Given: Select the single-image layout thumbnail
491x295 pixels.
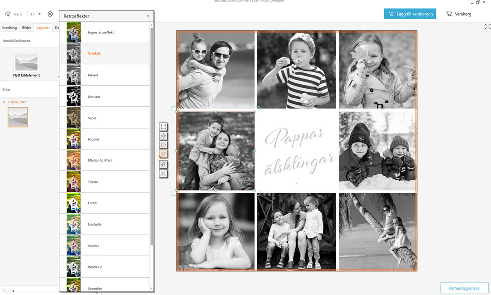Looking at the screenshot, I should 18,117.
